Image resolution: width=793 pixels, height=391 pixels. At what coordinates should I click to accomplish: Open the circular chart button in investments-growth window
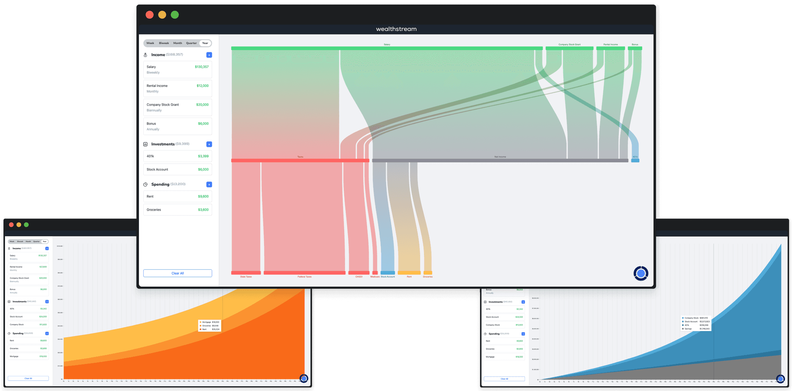click(780, 379)
